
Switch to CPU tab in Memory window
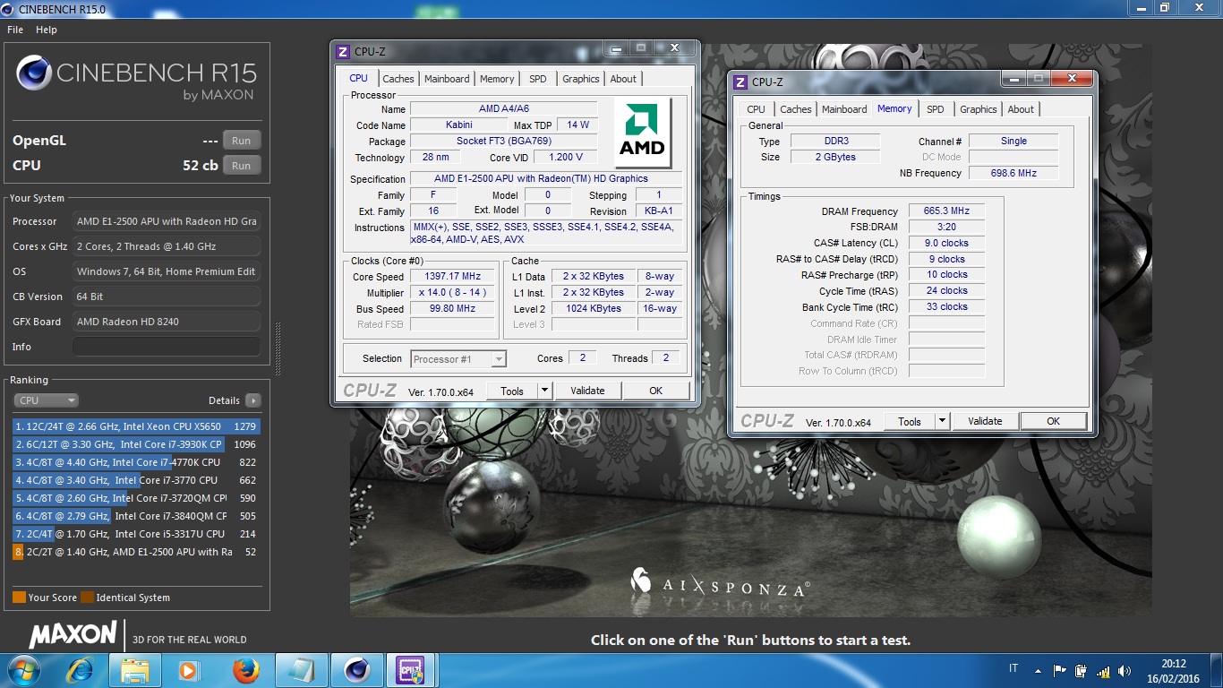click(x=757, y=109)
